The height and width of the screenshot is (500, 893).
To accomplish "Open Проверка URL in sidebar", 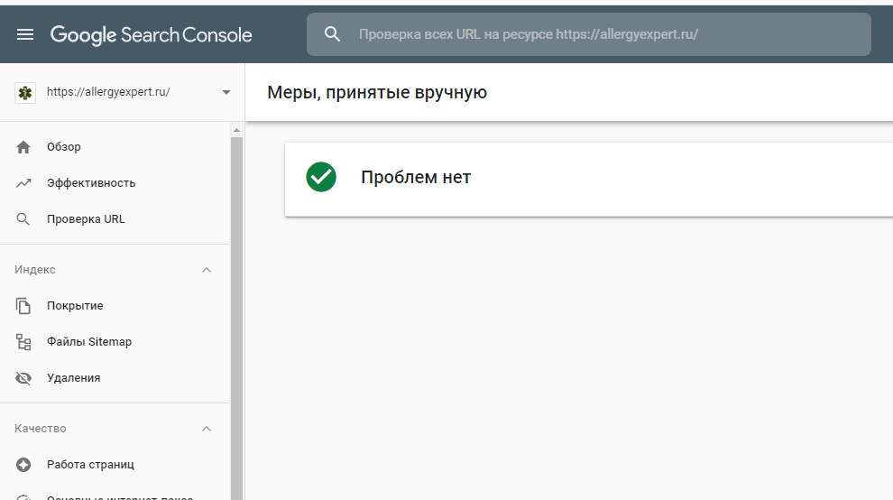I will point(86,219).
